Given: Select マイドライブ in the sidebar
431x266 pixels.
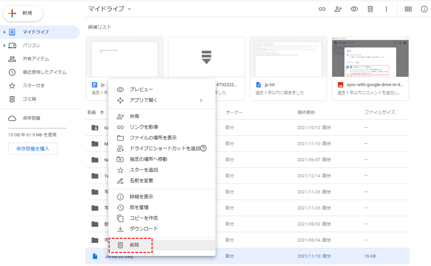Looking at the screenshot, I should coord(40,32).
